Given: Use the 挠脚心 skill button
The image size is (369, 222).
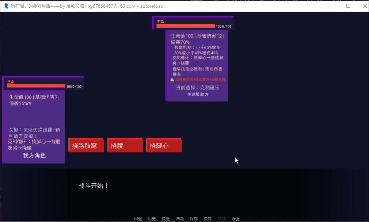Looking at the screenshot, I should click(163, 145).
